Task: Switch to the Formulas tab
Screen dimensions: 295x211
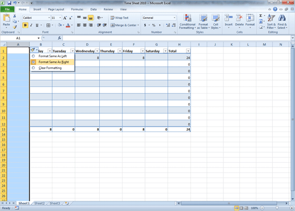Action: (x=77, y=9)
